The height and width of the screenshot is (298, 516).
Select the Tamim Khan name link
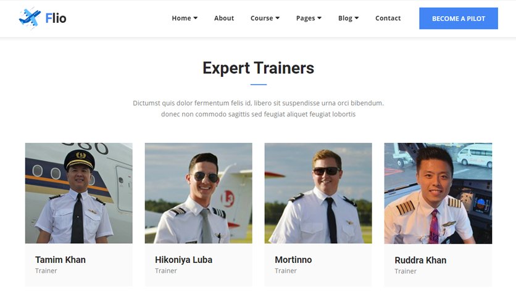pos(60,260)
